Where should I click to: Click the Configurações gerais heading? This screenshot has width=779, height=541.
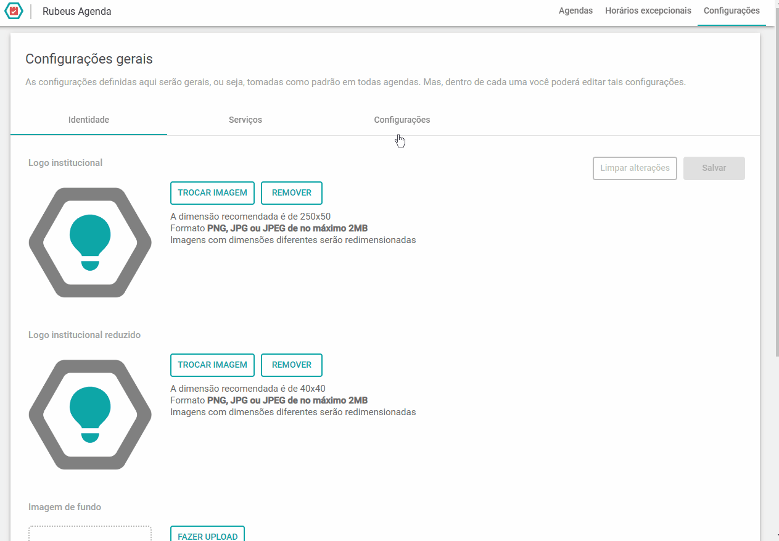89,59
